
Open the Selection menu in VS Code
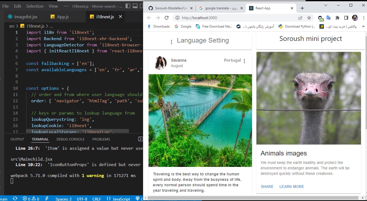[x=35, y=6]
